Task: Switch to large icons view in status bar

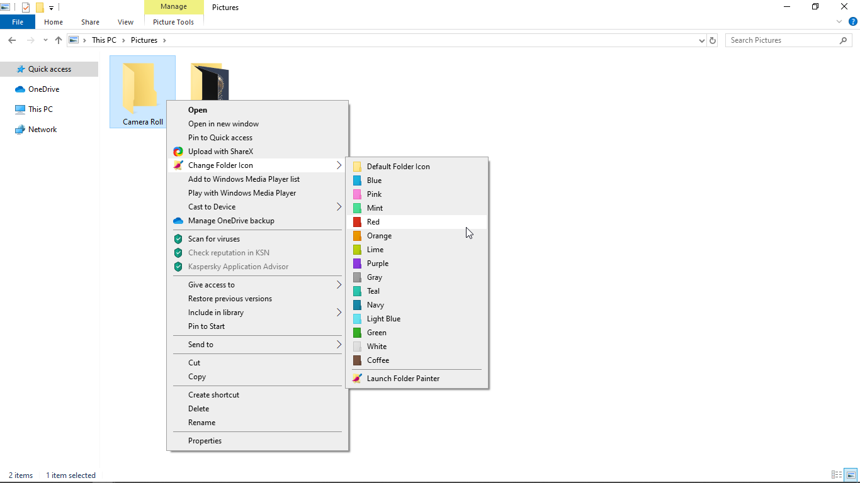Action: [851, 475]
